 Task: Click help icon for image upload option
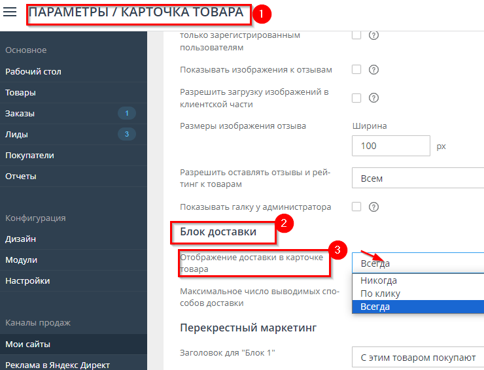374,98
